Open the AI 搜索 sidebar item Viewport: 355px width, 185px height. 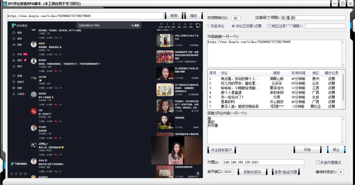pyautogui.click(x=17, y=45)
